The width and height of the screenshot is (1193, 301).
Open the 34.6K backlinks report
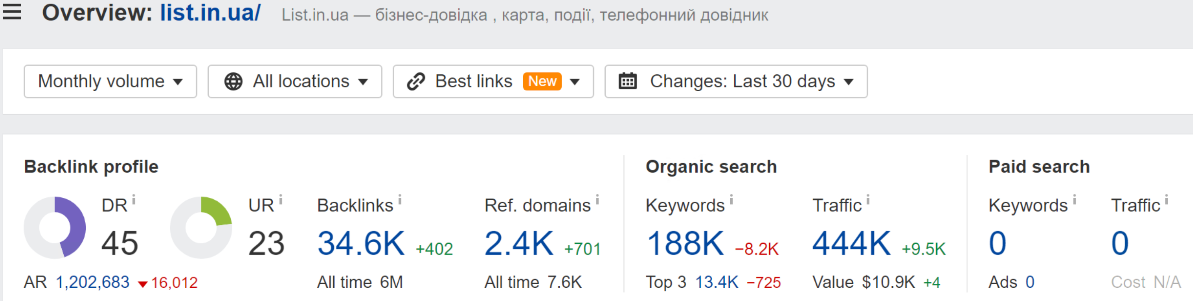(361, 244)
